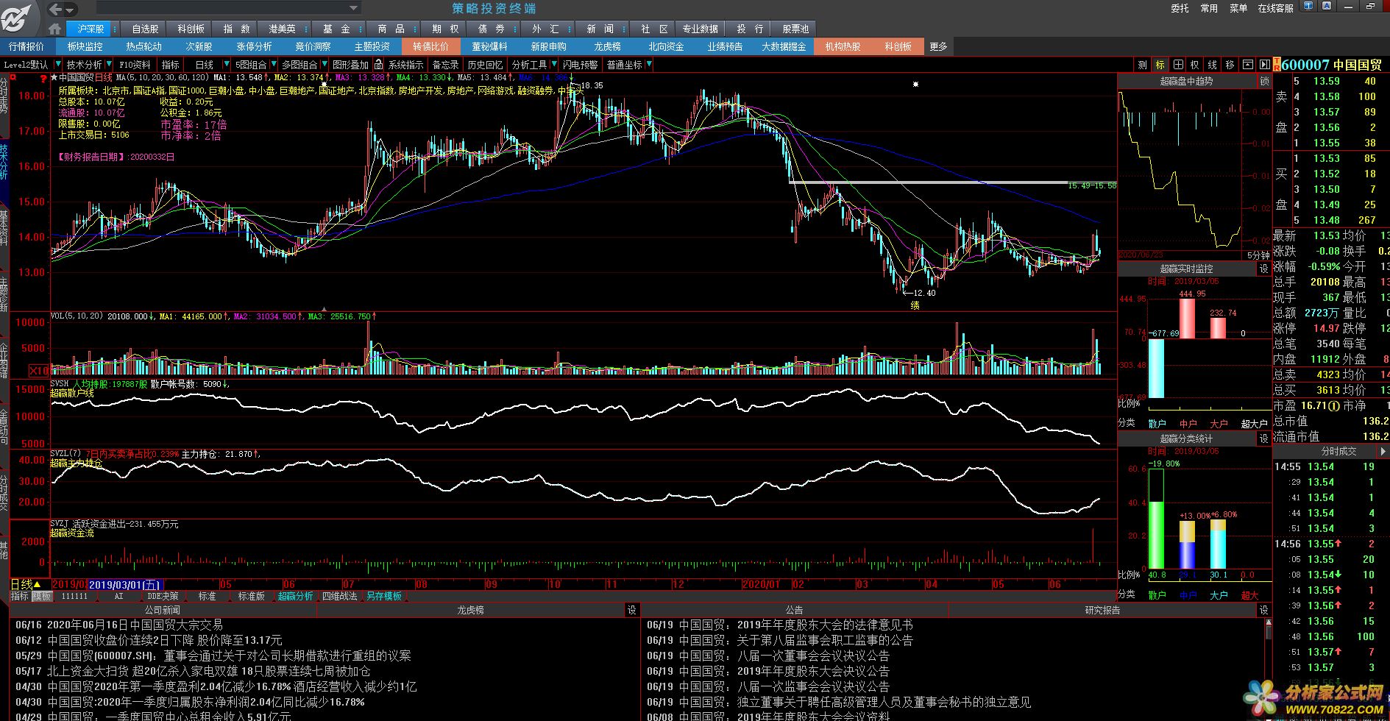Open the 在线客服 menu
The image size is (1390, 721).
tap(1275, 8)
